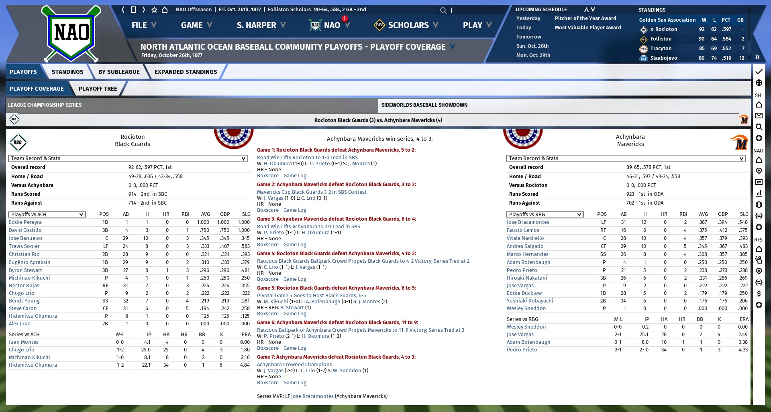This screenshot has width=771, height=412.
Task: Click the back navigation arrow in top bar
Action: (123, 10)
